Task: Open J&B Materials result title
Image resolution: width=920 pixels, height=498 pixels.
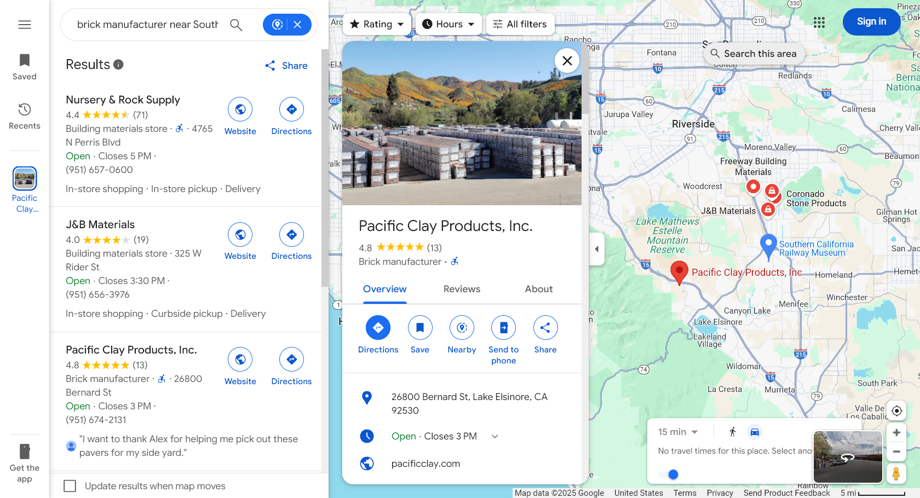Action: (100, 224)
